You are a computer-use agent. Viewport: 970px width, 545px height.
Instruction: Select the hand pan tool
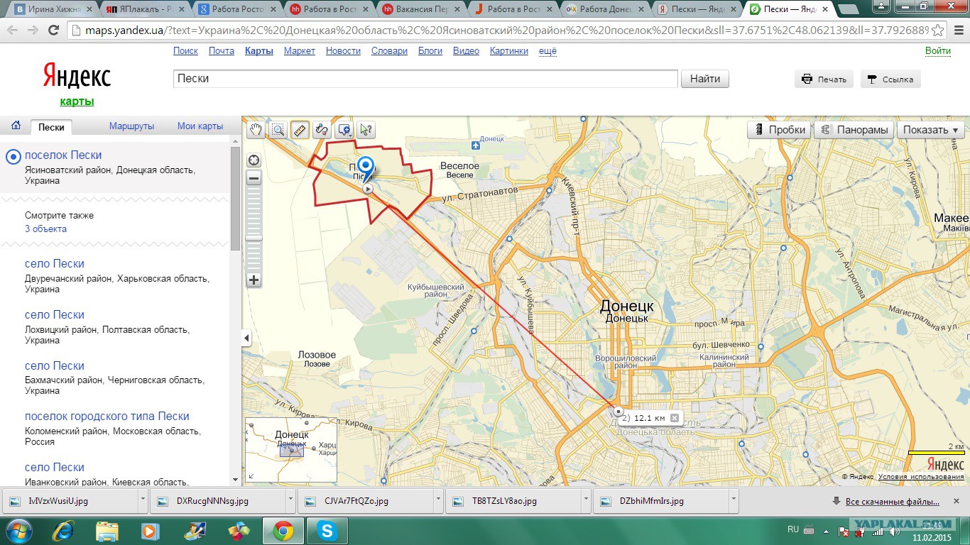pyautogui.click(x=256, y=130)
